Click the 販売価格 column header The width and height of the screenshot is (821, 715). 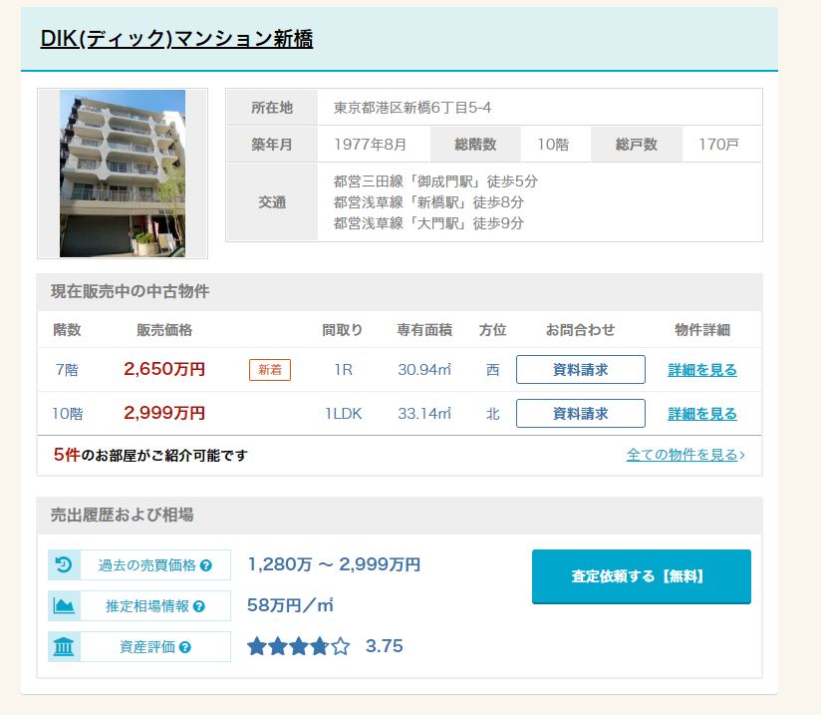[x=164, y=330]
